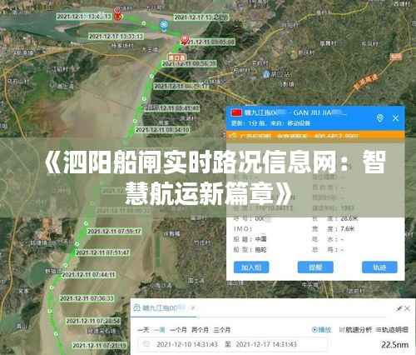Viewport: 416px width, 355px height.
Task: Click track point at 2021.12.11 08:41:40
Action: (144, 98)
